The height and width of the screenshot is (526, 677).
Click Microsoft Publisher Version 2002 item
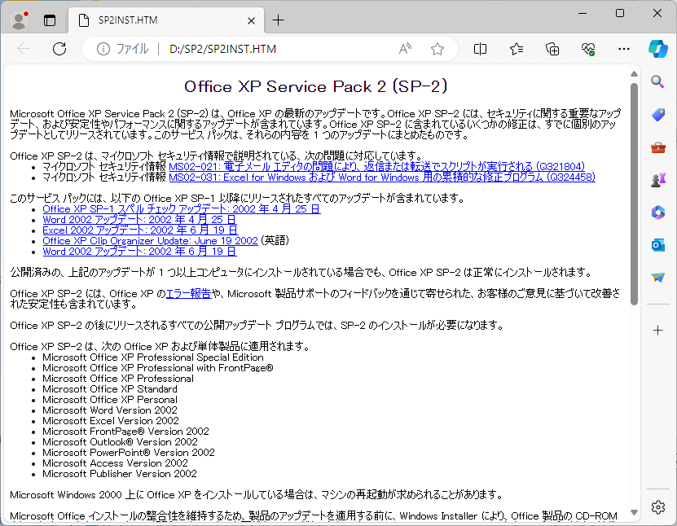[x=120, y=474]
